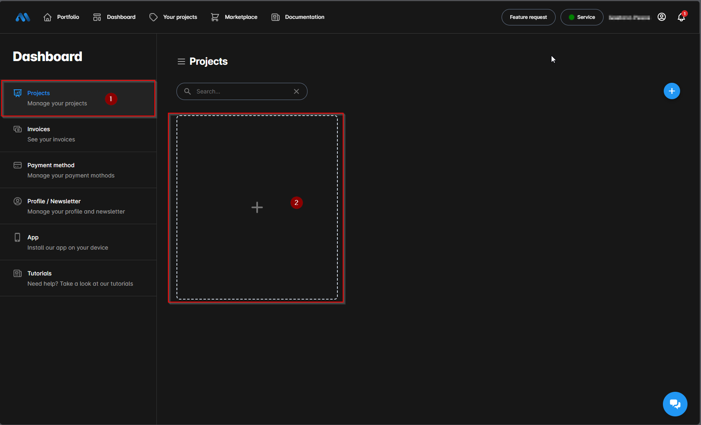Click the dashed empty project card
Viewport: 701px width, 425px height.
pos(257,207)
